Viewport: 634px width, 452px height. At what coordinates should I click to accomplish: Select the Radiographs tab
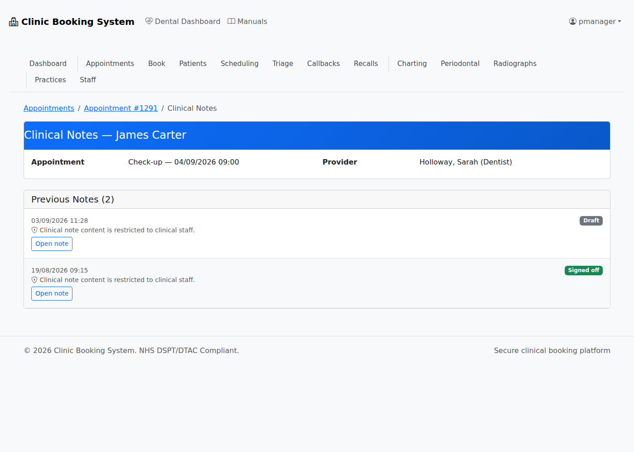[x=515, y=63]
